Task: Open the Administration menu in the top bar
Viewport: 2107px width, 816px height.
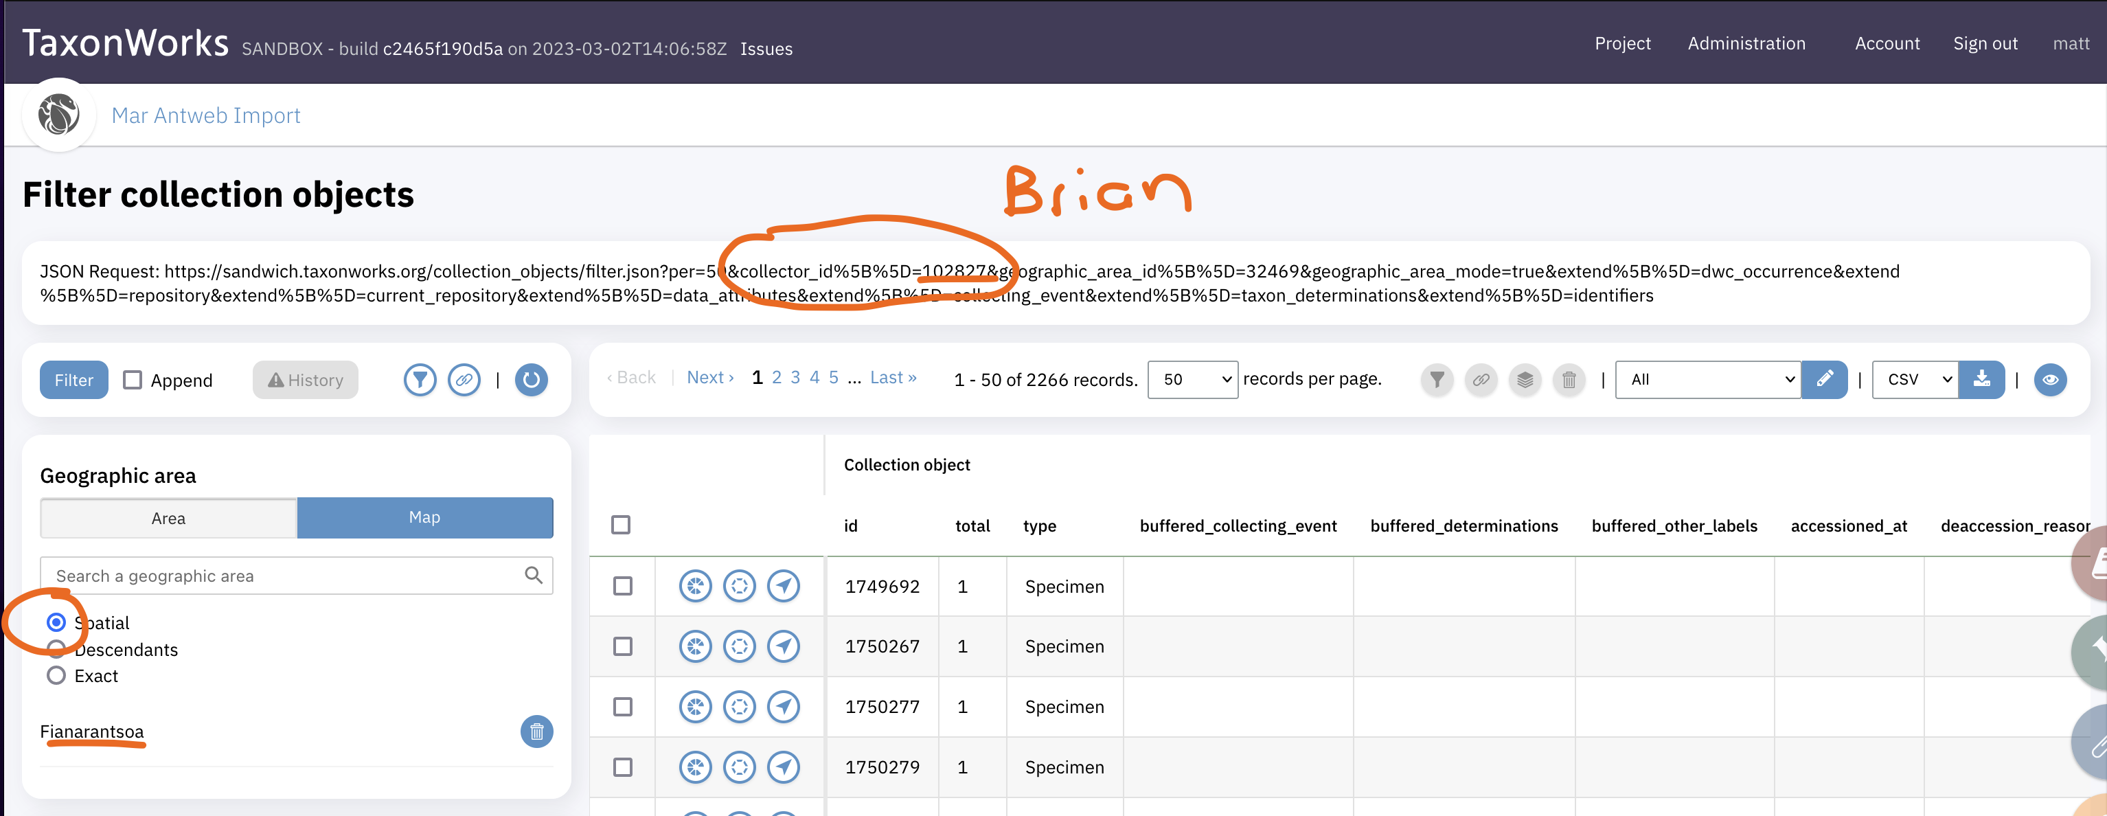Action: [x=1747, y=43]
